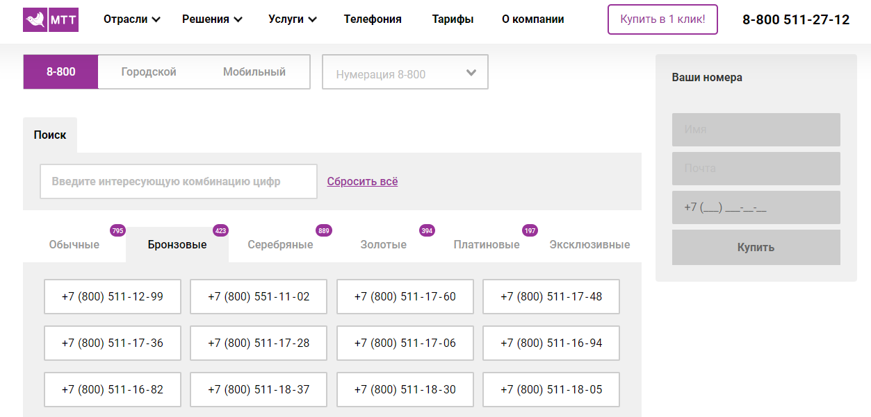Click the Имя input field

click(x=756, y=130)
